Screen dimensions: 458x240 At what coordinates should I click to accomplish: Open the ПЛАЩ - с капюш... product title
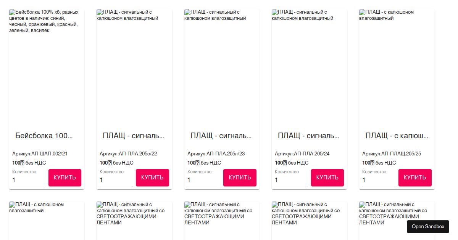pyautogui.click(x=397, y=136)
